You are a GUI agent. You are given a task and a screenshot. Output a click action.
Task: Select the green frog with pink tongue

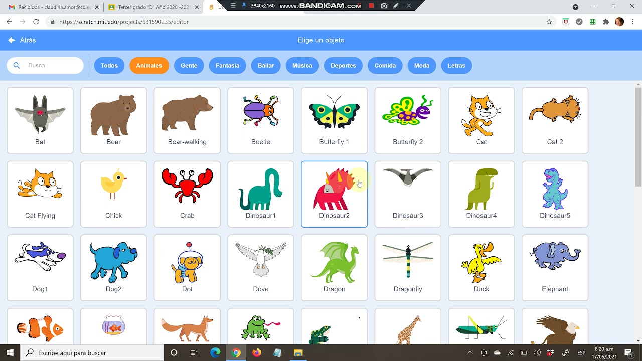click(261, 327)
